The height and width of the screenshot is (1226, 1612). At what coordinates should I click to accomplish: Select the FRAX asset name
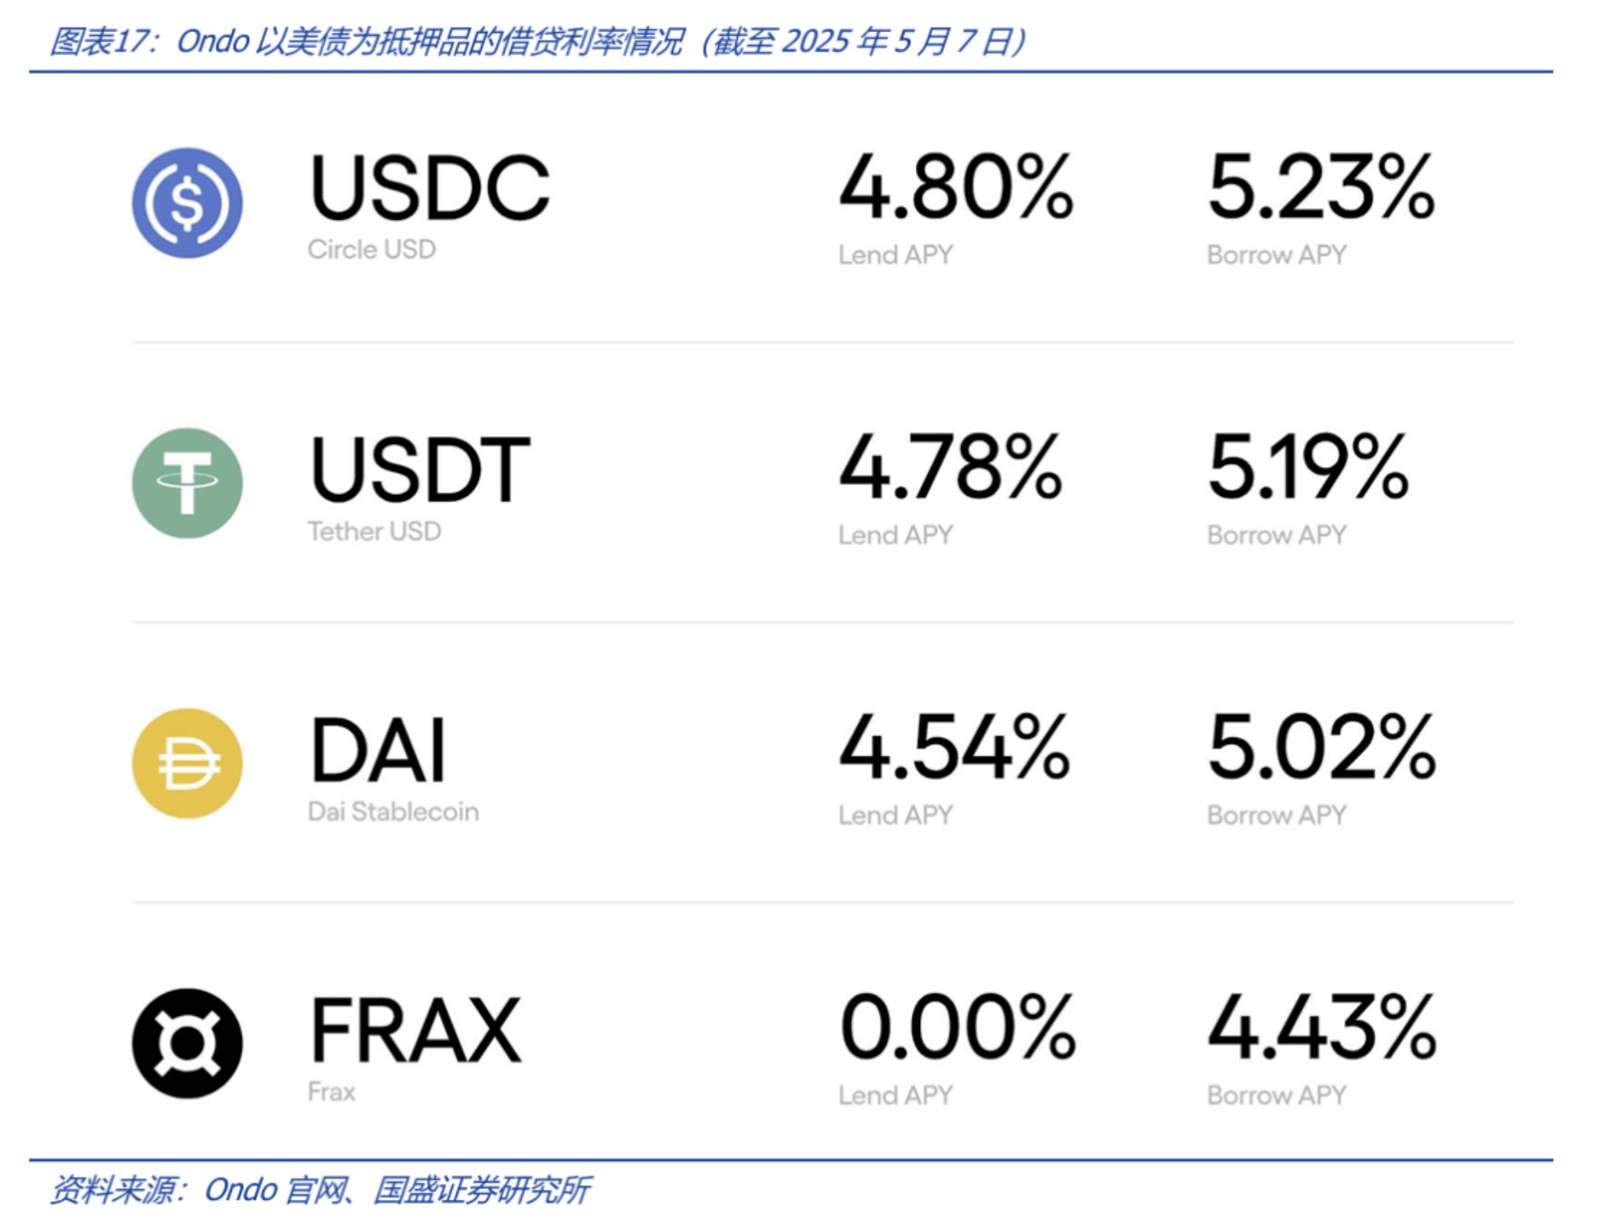414,1029
